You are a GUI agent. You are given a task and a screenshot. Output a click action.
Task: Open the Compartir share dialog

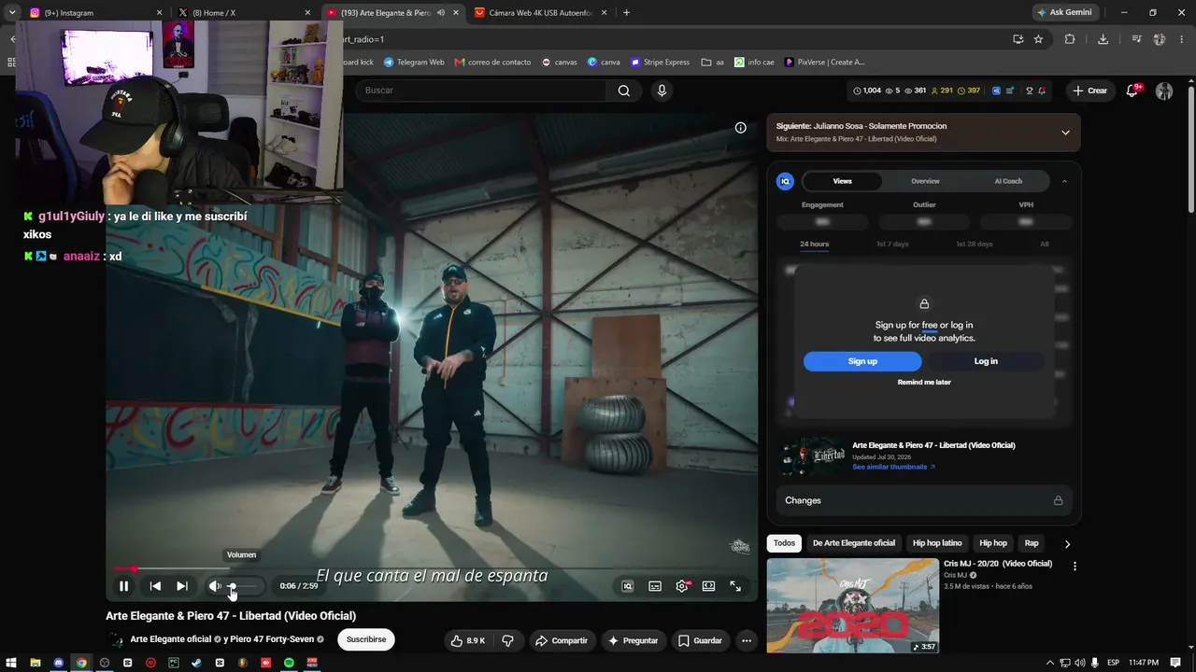click(x=561, y=640)
